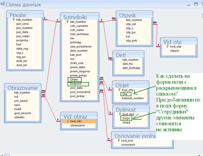This screenshot has width=203, height=156.
Task: Select Otd field in Otdel table
Action: coord(125,94)
